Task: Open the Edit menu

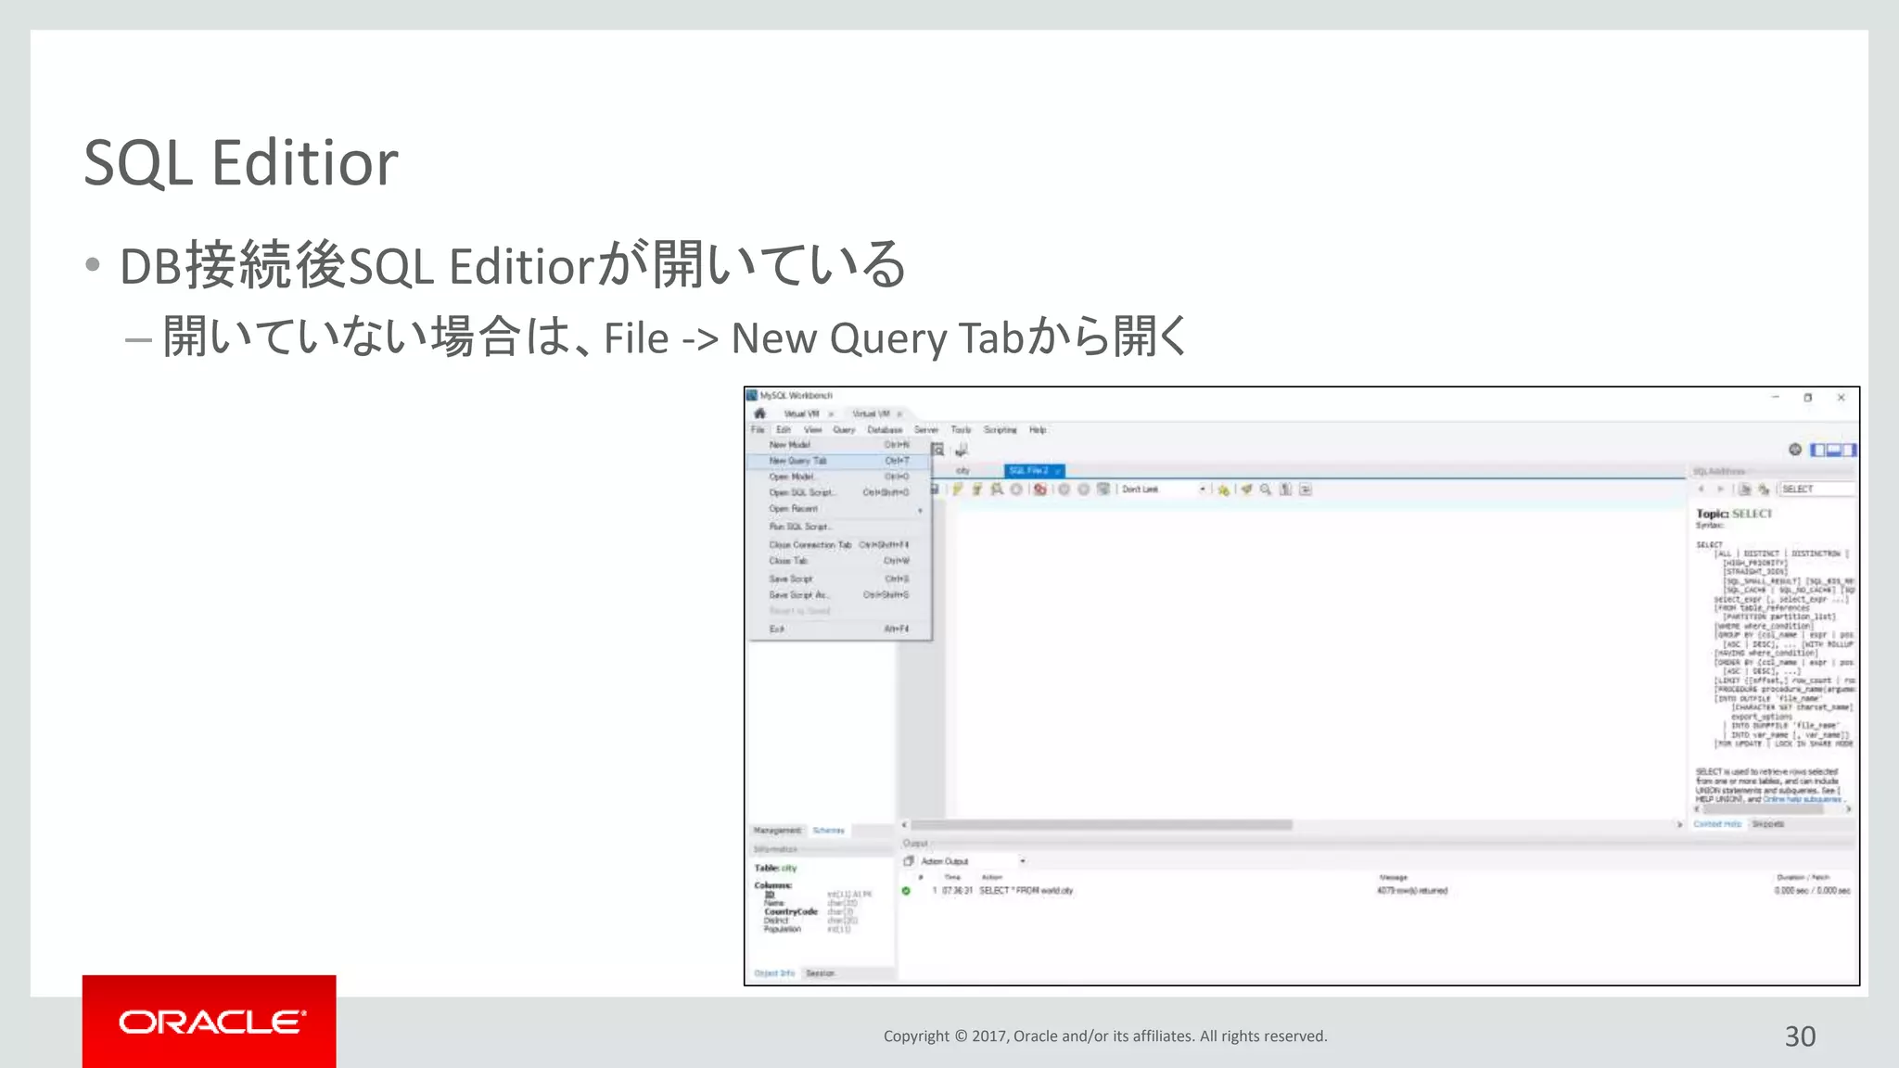Action: point(784,430)
